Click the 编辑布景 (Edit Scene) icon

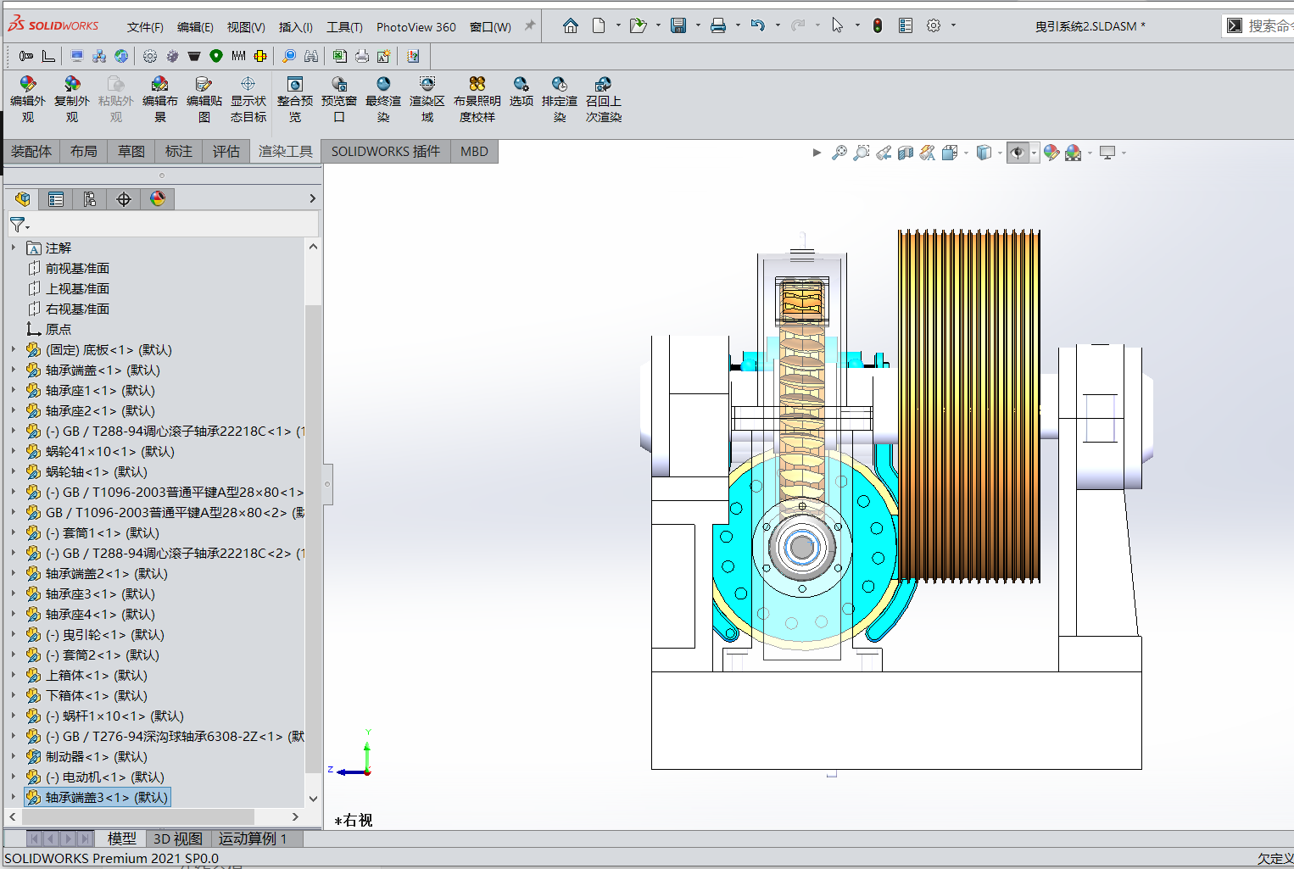click(x=159, y=84)
